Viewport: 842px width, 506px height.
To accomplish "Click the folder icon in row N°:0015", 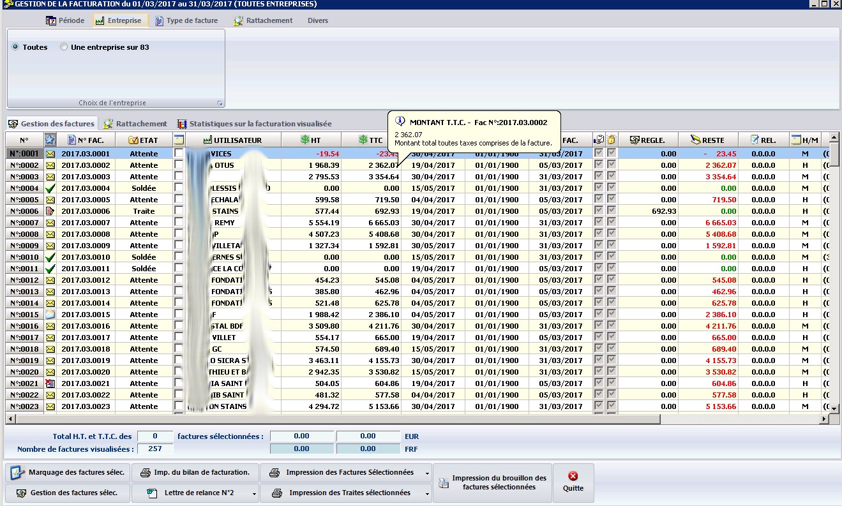I will tap(50, 315).
